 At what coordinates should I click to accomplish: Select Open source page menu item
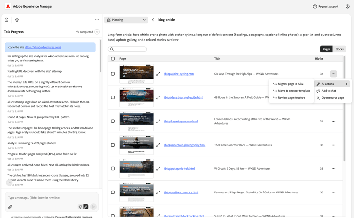[332, 98]
